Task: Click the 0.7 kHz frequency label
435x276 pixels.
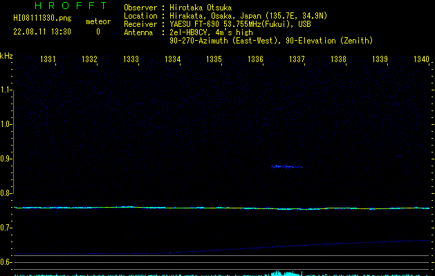Action: pos(6,228)
